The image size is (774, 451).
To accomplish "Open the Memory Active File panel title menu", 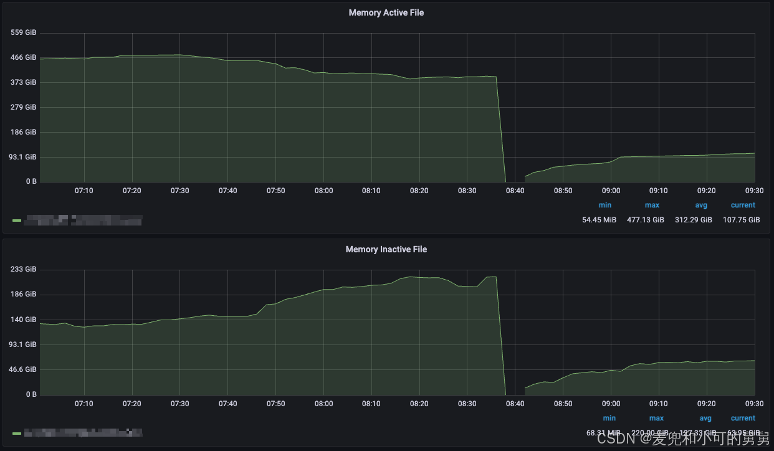I will [386, 12].
